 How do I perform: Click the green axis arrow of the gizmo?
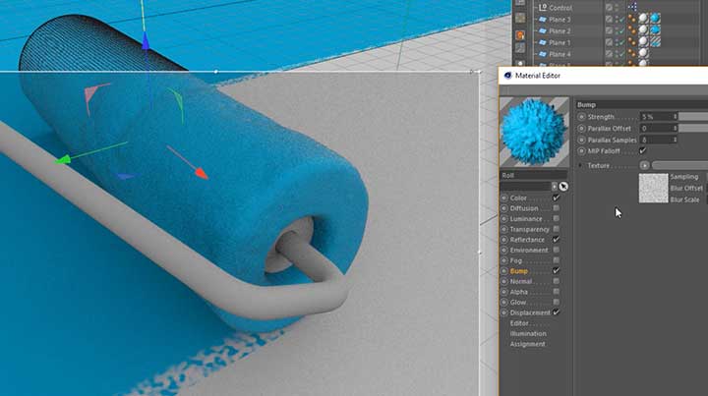[62, 159]
